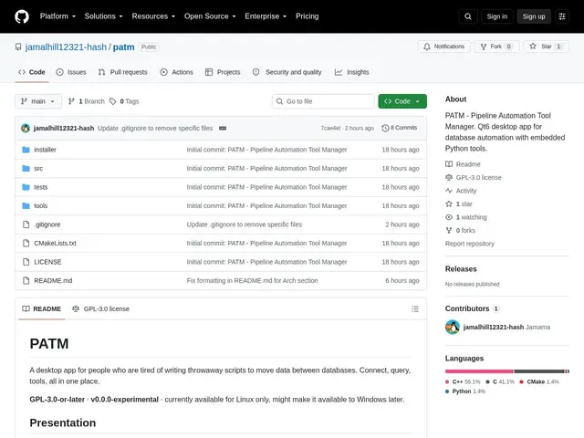Click the CMake 1.4% language entry
584x438 pixels.
539,381
